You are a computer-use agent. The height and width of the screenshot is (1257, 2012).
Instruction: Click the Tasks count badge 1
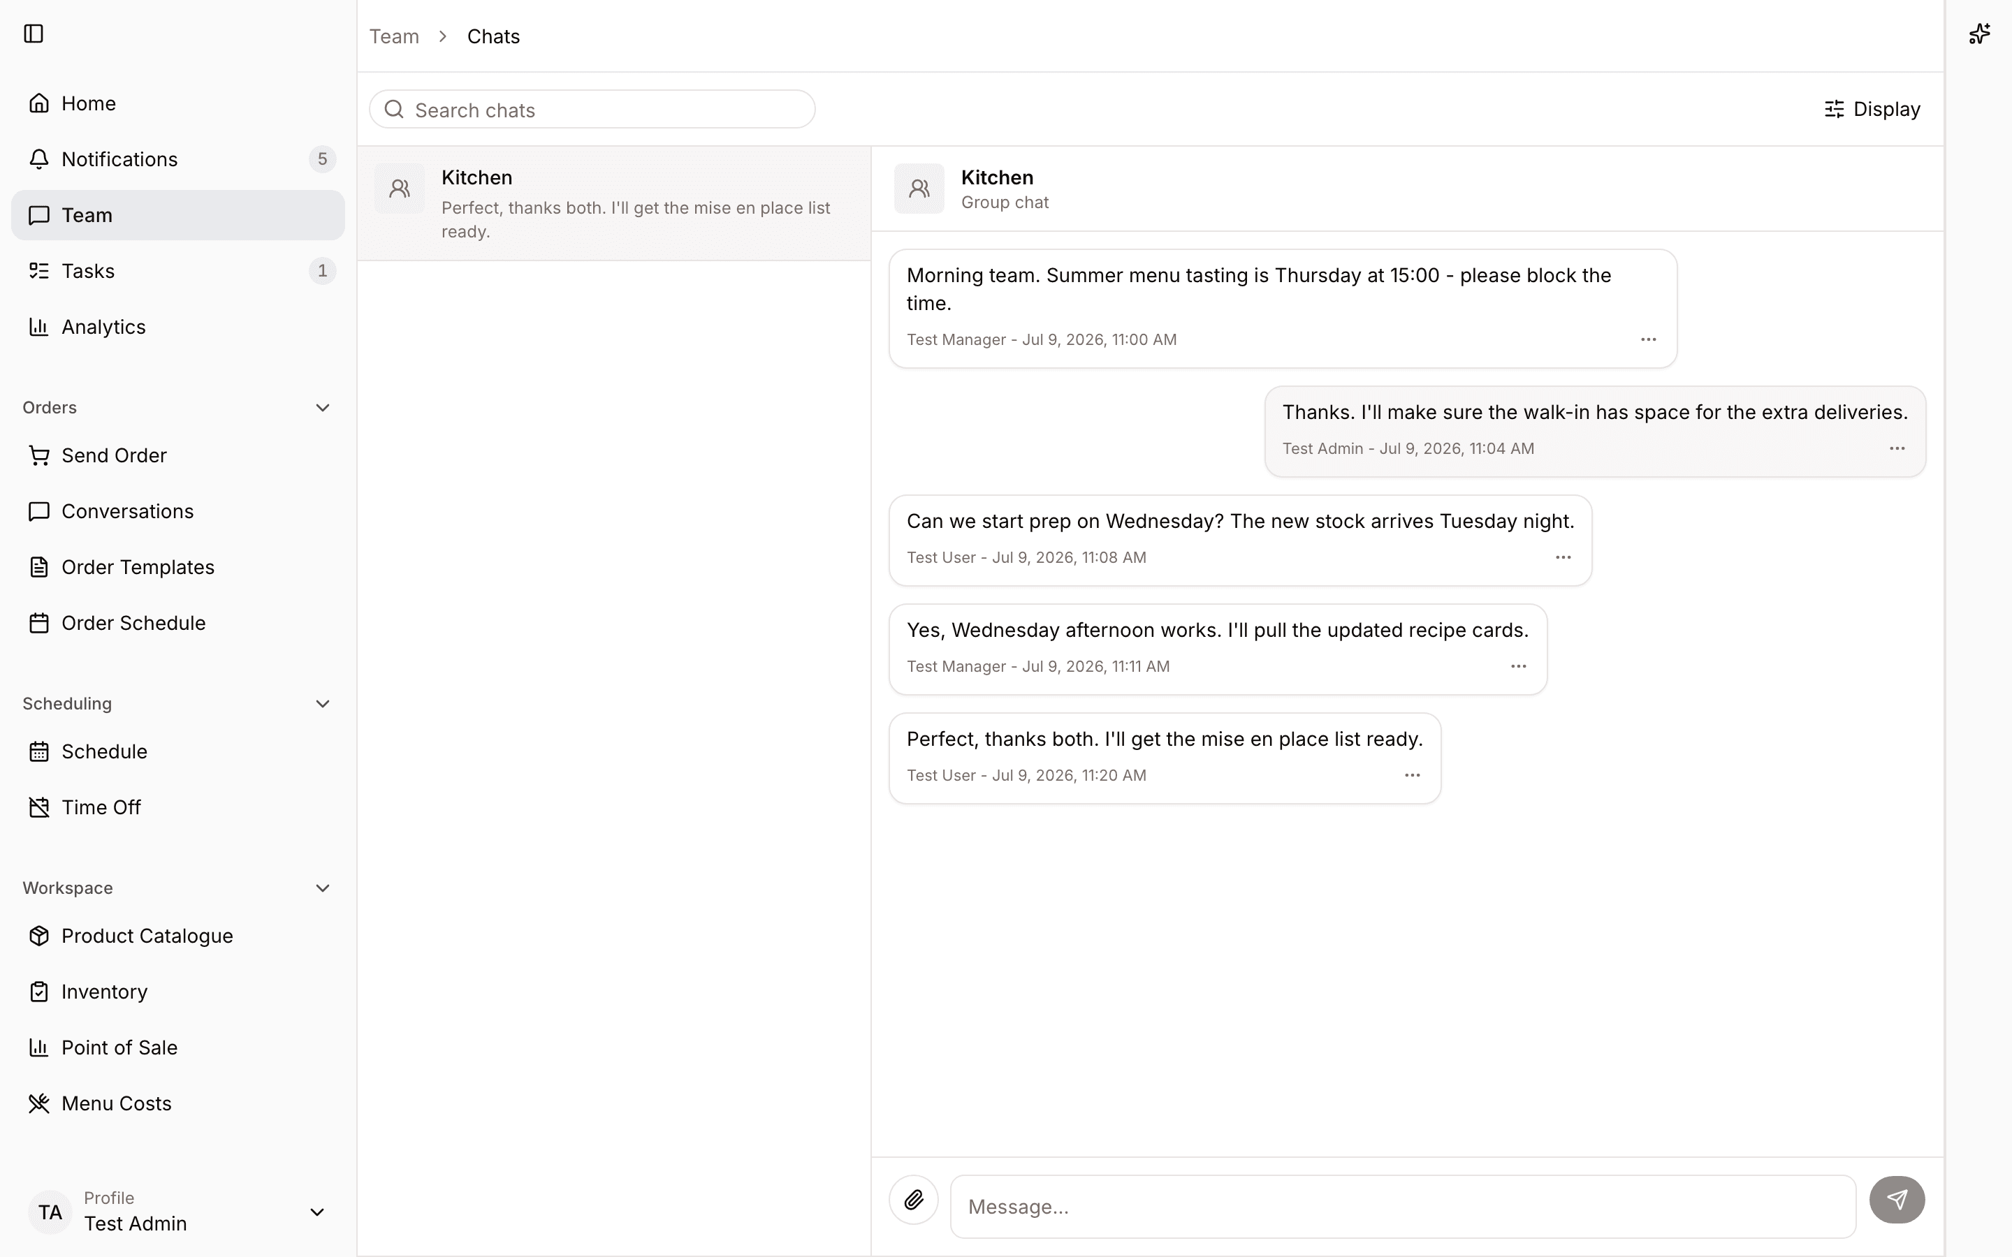coord(323,271)
